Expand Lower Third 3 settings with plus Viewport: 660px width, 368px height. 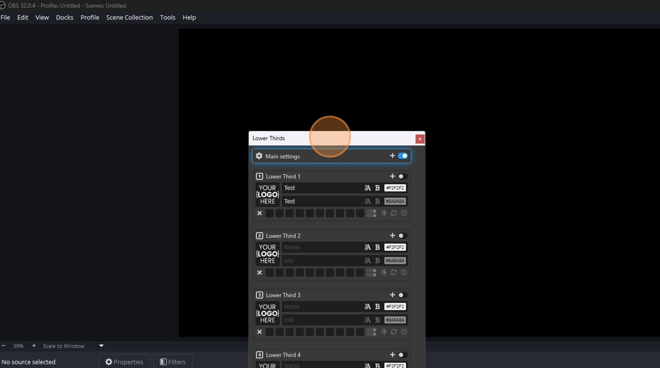click(392, 295)
